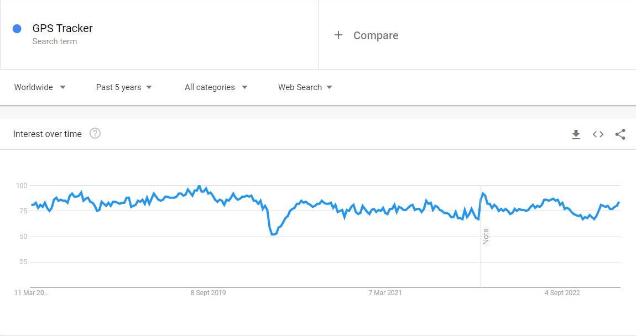Click the blue dot beside GPS Tracker
Screen dimensions: 636x336
click(x=17, y=29)
